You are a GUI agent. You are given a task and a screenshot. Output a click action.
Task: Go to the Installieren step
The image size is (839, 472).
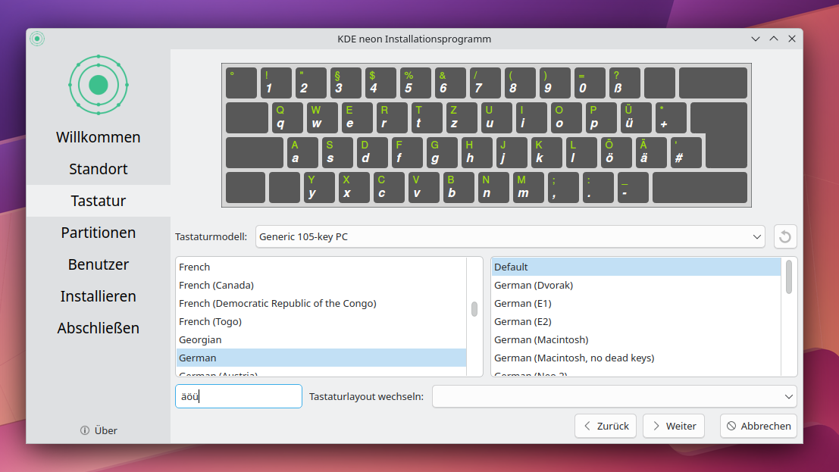coord(99,296)
